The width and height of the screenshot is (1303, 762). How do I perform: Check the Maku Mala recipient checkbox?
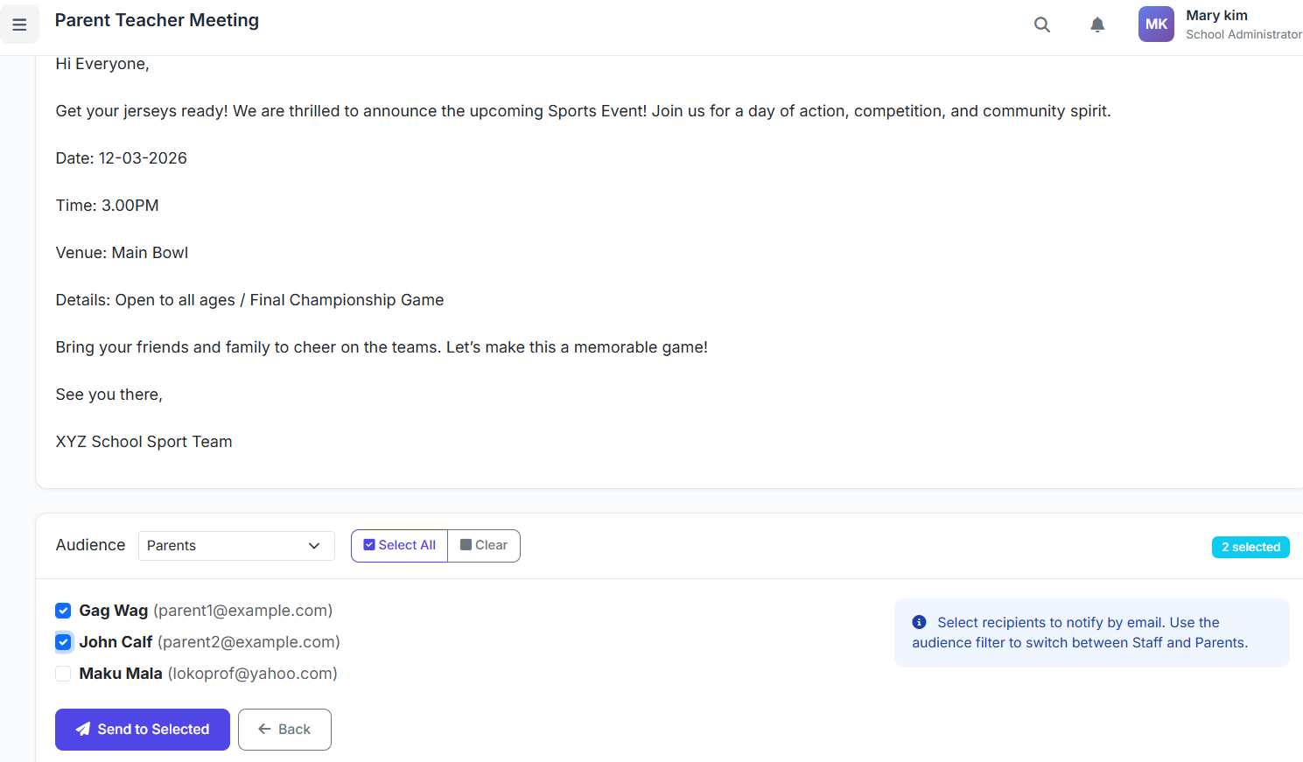(x=63, y=674)
